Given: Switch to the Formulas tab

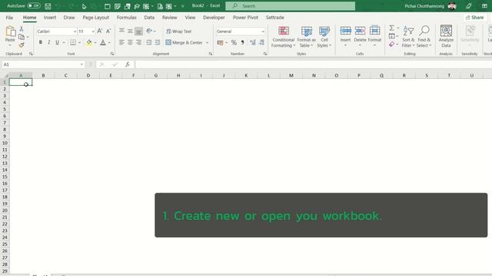Looking at the screenshot, I should [x=126, y=18].
